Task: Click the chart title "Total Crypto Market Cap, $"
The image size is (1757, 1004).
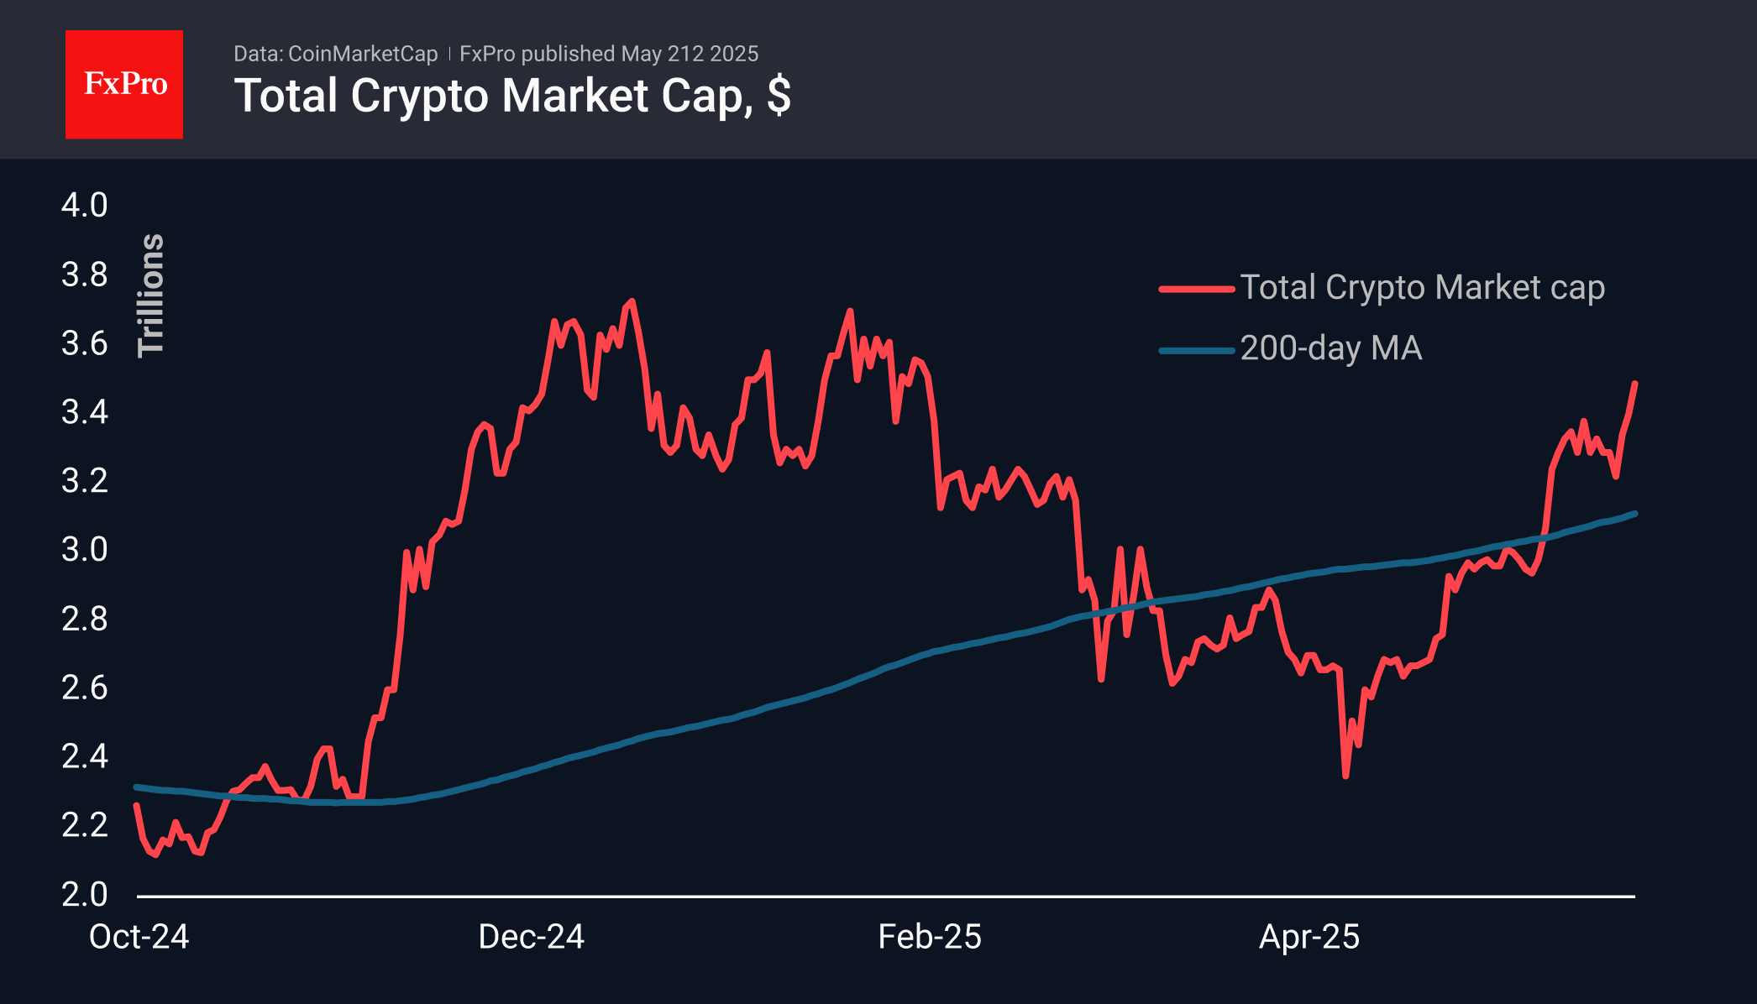Action: (x=512, y=96)
